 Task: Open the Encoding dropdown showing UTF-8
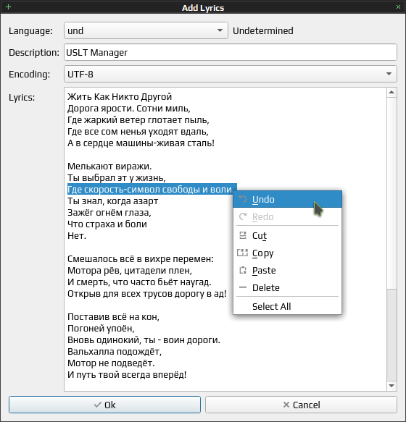(231, 74)
